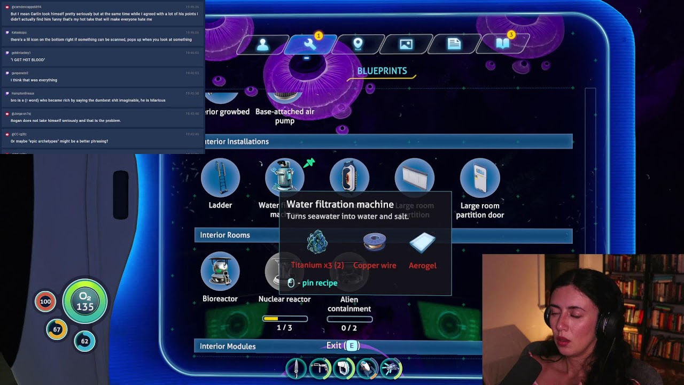This screenshot has height=385, width=684.
Task: Click the message about 'epic archetypes' phrasing
Action: pos(59,141)
